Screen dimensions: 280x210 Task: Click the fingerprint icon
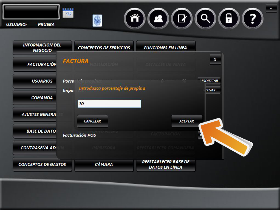[x=97, y=21]
